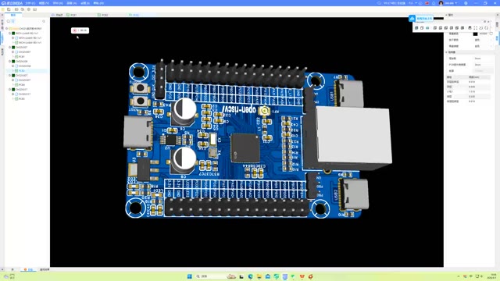Screen dimensions: 500x281
Task: Click the teal highlighted icon in the floating view toolbar
Action: pos(427,28)
